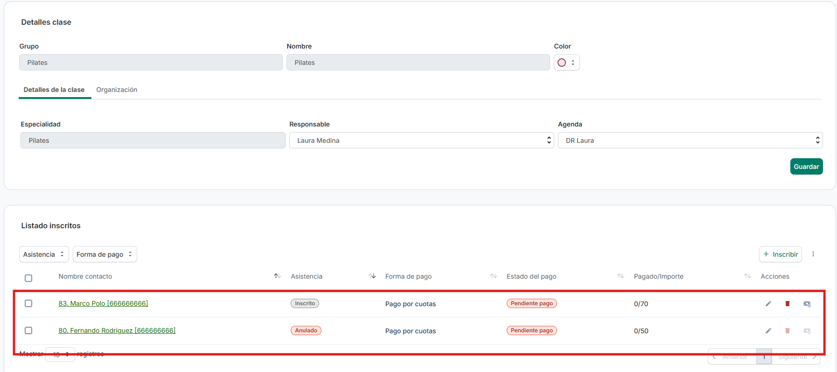Screen dimensions: 837x372
Task: Click the edit pencil for Marco Polo
Action: coord(768,304)
